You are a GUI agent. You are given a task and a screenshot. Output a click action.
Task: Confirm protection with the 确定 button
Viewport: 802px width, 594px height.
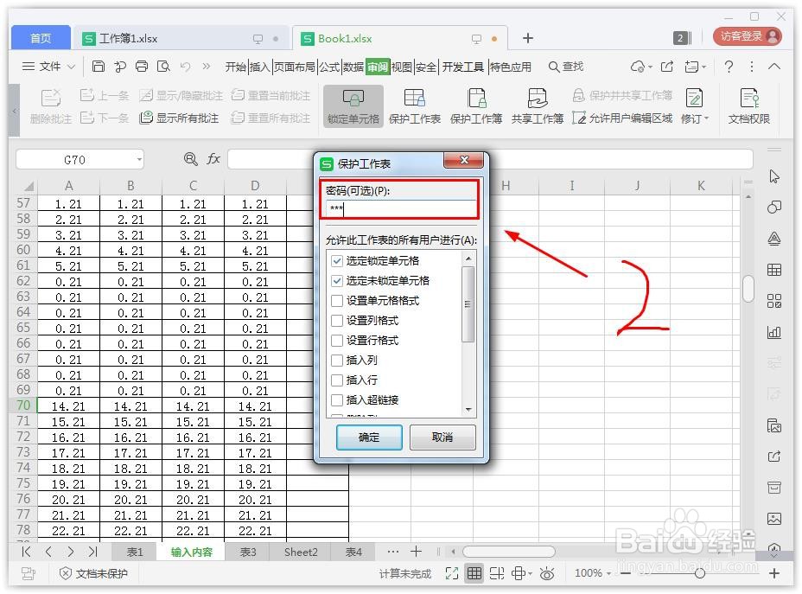(x=368, y=438)
